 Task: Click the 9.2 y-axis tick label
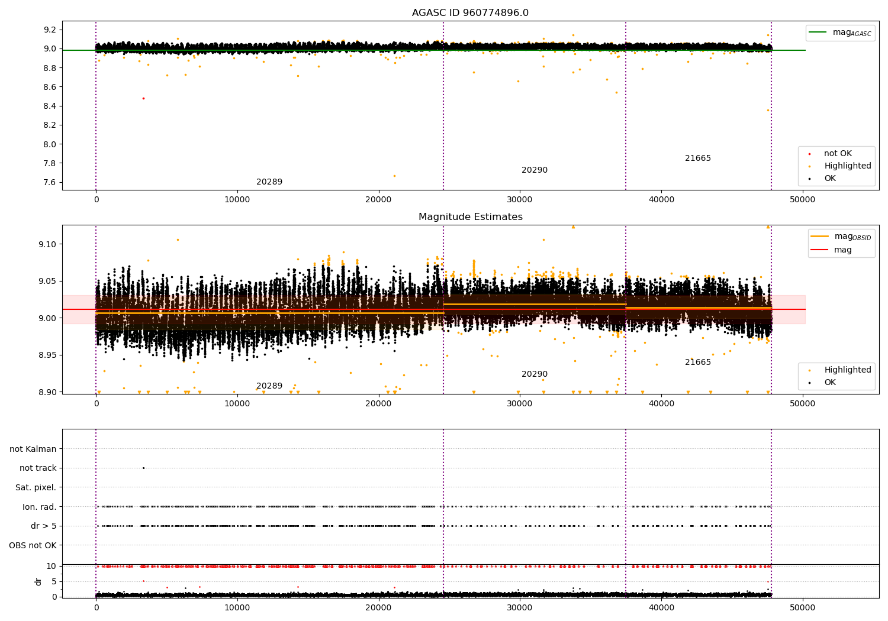click(x=50, y=30)
